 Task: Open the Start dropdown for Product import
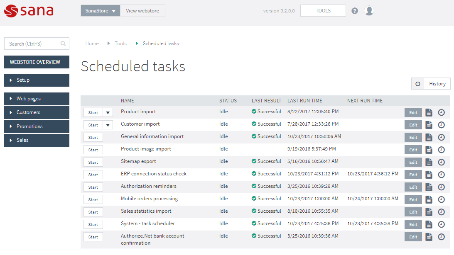(x=107, y=112)
